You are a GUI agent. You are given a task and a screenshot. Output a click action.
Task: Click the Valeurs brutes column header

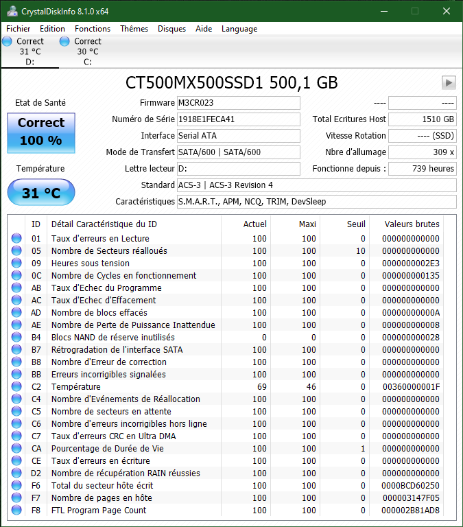click(406, 224)
